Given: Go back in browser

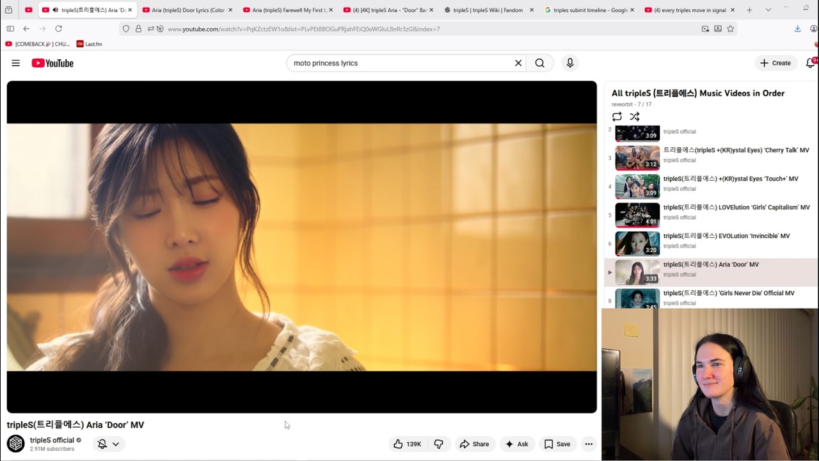Looking at the screenshot, I should [26, 29].
